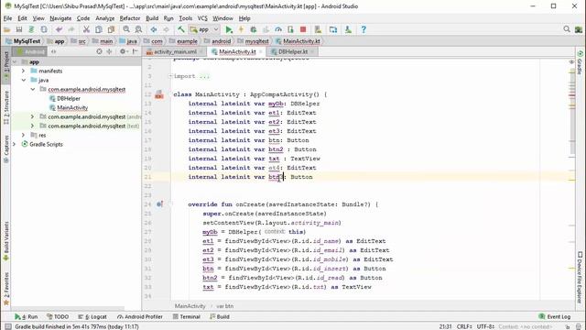Click the Android Profiler gauge icon
This screenshot has height=330, width=586.
pyautogui.click(x=278, y=29)
